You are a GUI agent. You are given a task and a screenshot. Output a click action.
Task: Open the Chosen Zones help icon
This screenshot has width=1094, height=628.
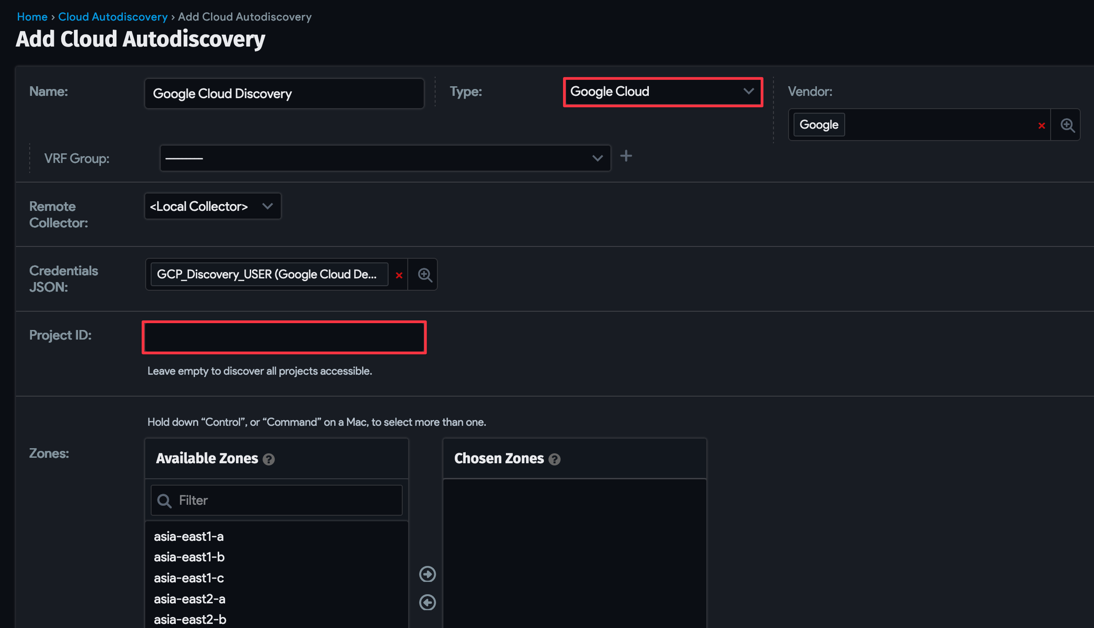(555, 460)
